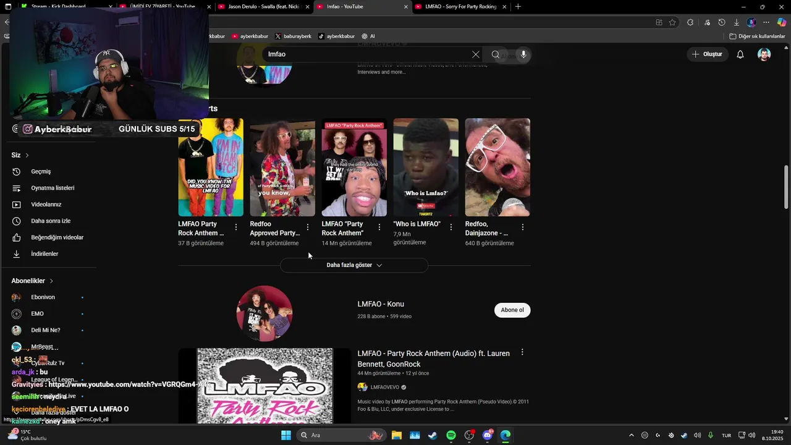
Task: Open browser history clock icon
Action: pyautogui.click(x=721, y=22)
